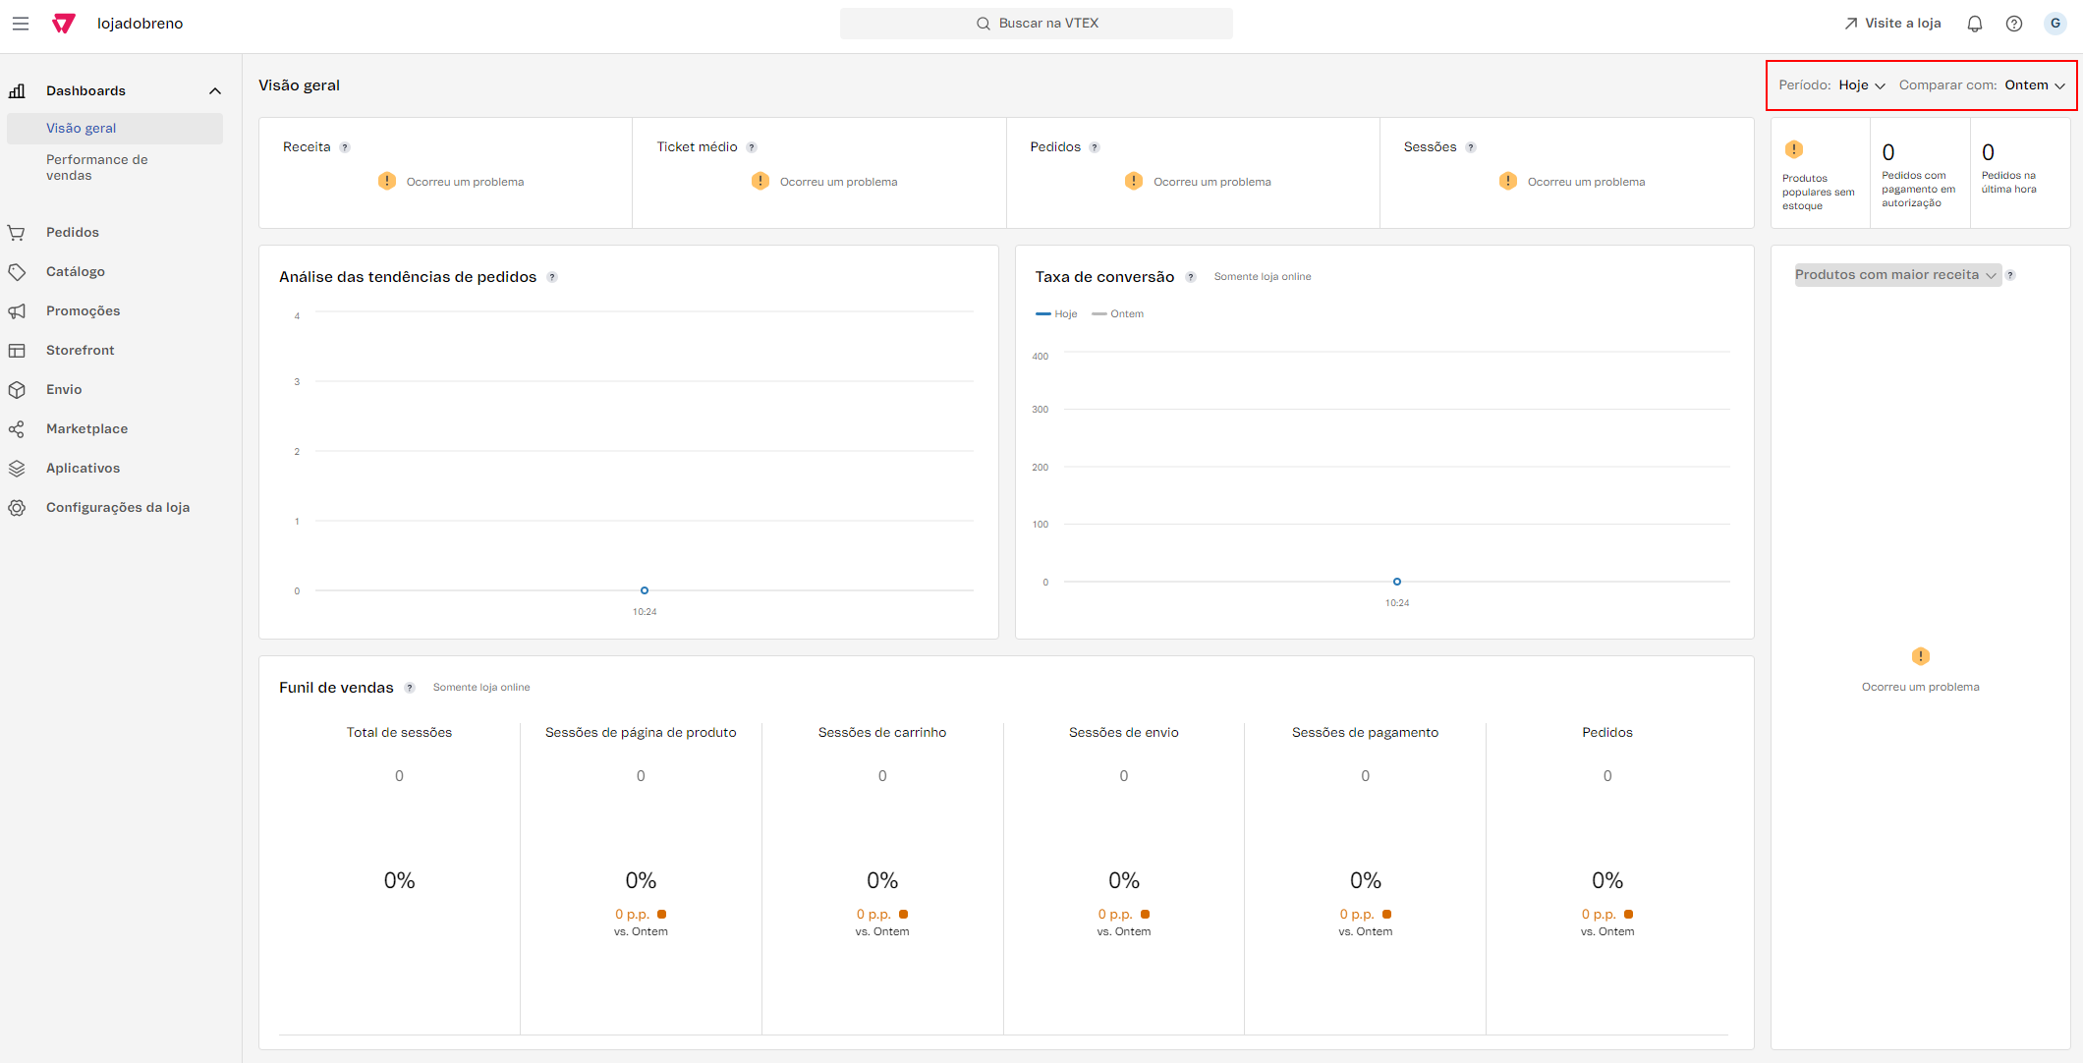Open Configurações da loja in sidebar
The width and height of the screenshot is (2083, 1063).
[x=117, y=507]
